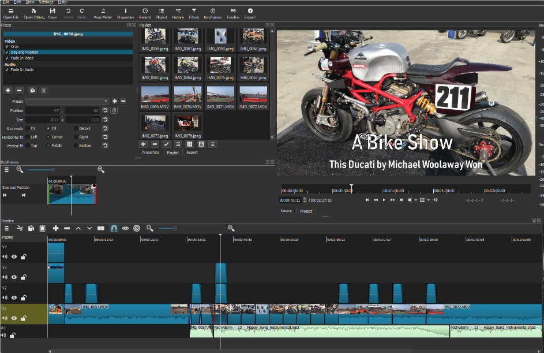Select the Distort size mode
Image resolution: width=544 pixels, height=353 pixels.
click(76, 129)
